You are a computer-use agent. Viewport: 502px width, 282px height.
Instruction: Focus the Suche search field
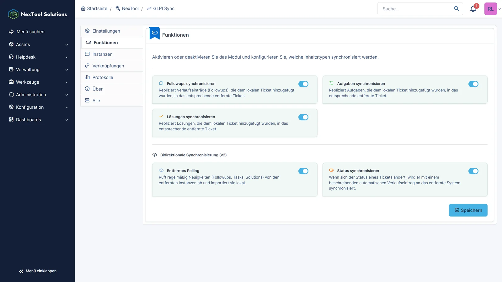click(420, 9)
